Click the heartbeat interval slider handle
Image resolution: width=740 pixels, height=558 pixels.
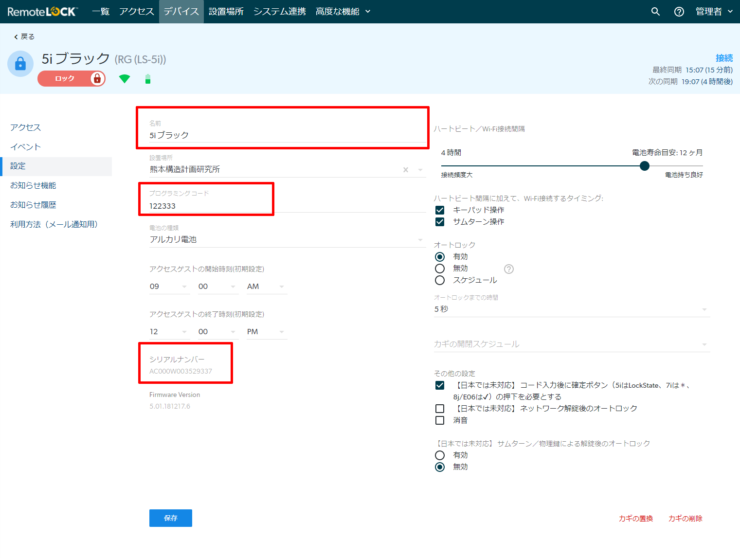coord(645,166)
